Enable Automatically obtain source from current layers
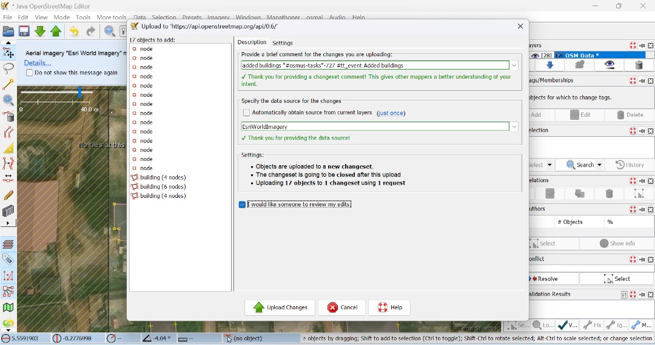The width and height of the screenshot is (655, 345). click(x=246, y=113)
